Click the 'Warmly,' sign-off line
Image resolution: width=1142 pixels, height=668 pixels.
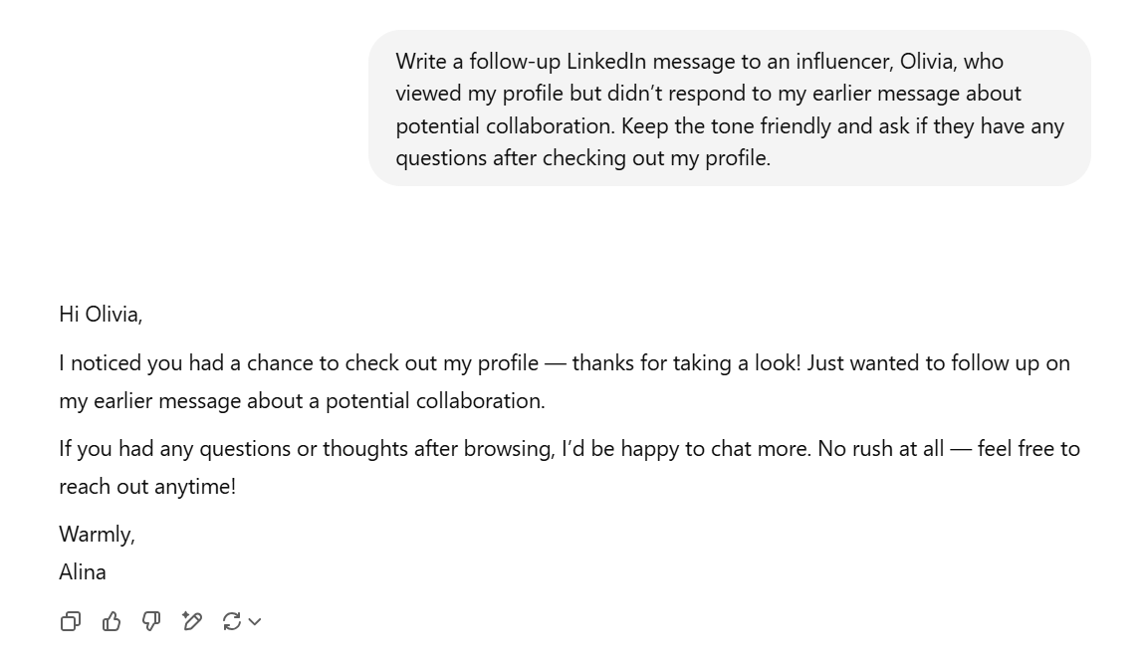[97, 535]
